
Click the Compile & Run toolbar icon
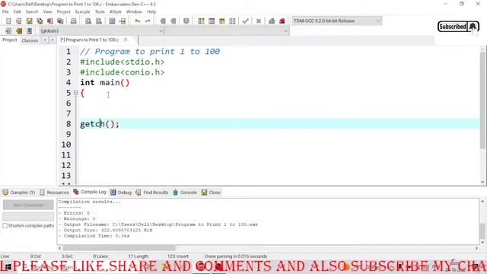tap(221, 21)
